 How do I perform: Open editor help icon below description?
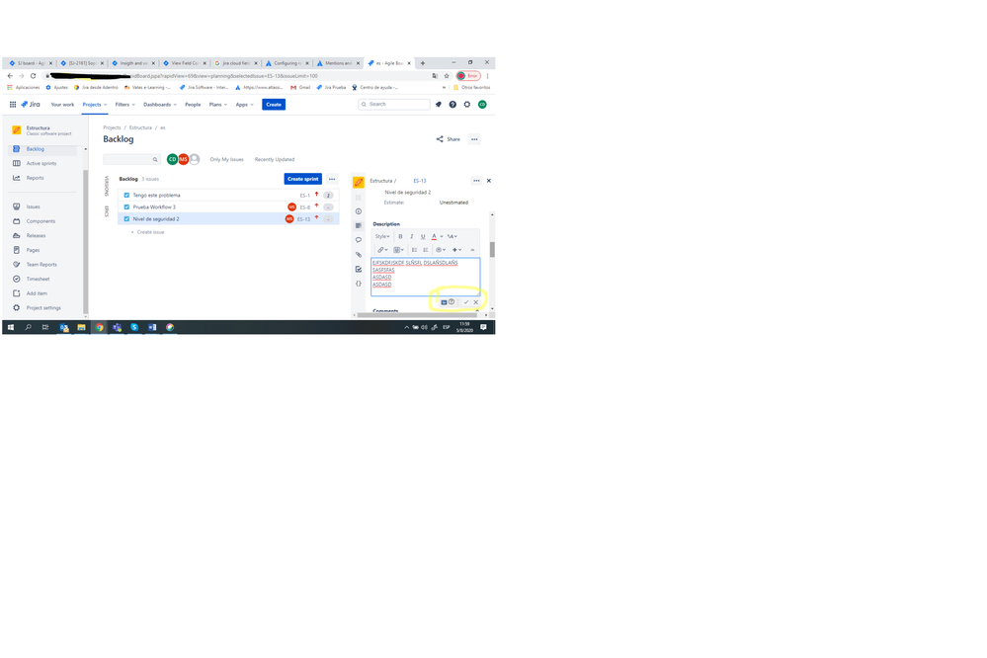point(452,301)
